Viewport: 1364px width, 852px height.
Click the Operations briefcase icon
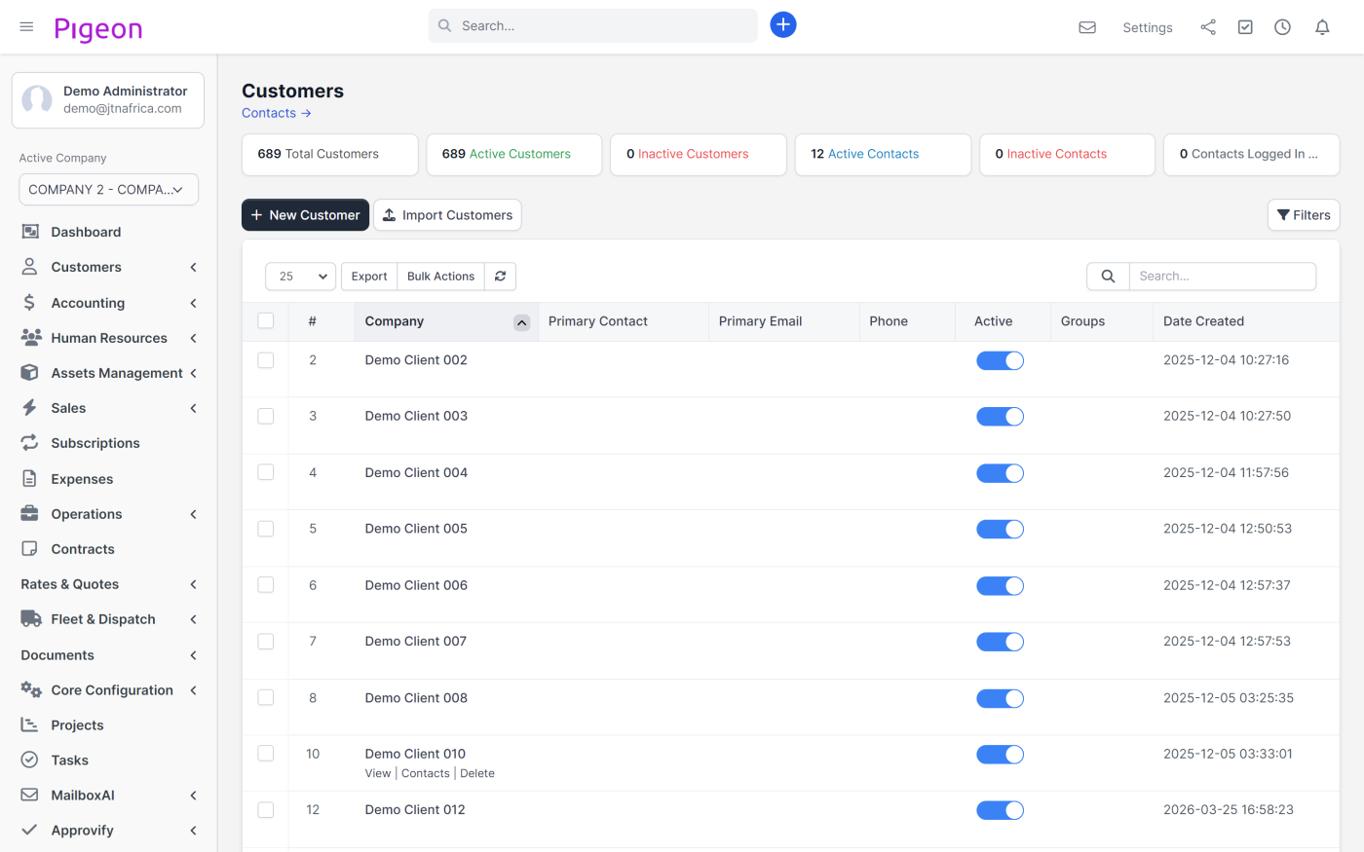coord(30,514)
